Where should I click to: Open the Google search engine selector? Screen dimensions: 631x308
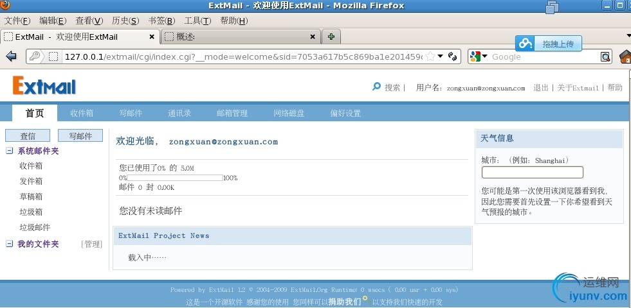479,56
